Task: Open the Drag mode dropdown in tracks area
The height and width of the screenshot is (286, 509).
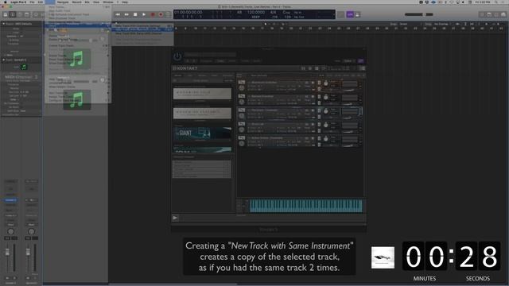Action: tap(442, 24)
